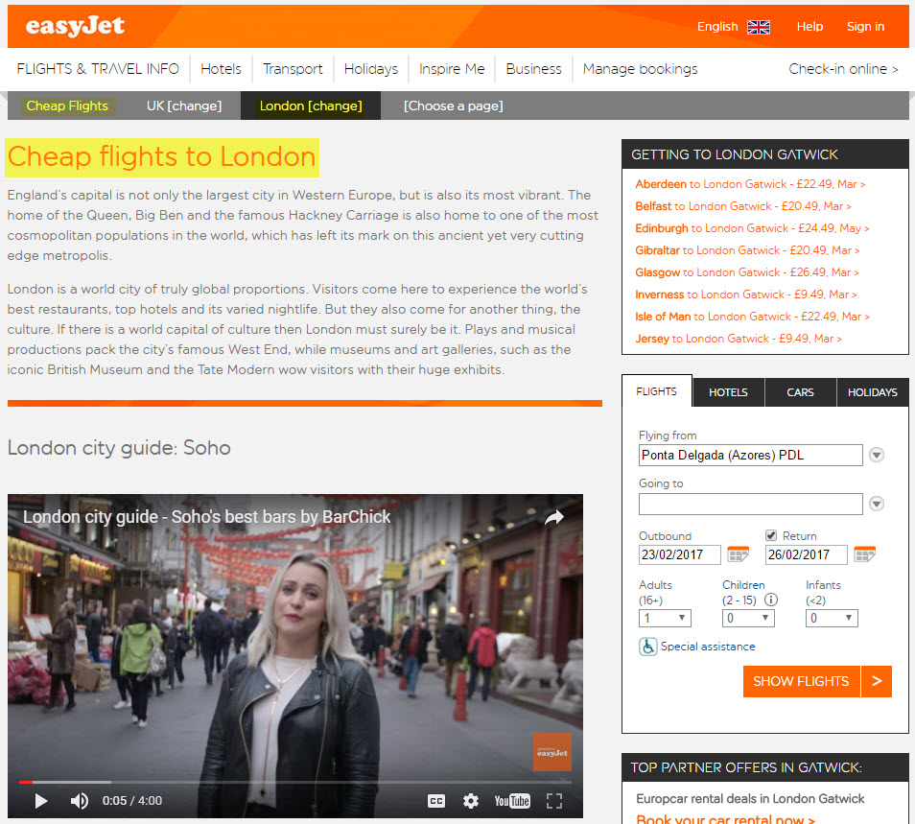Open video settings gear
Viewport: 915px width, 824px height.
[470, 801]
